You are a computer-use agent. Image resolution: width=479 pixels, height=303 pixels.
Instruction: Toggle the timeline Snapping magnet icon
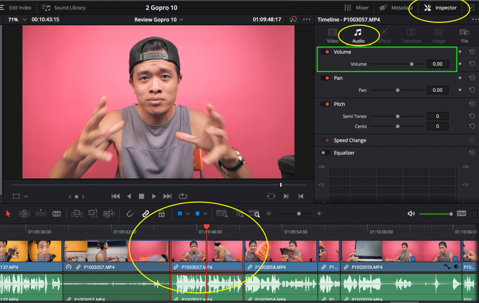[x=131, y=214]
